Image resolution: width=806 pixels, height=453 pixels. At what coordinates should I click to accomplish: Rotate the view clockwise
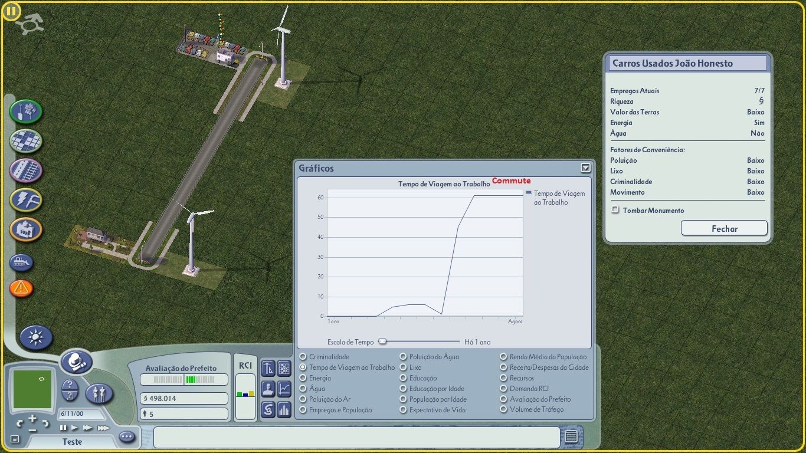click(45, 423)
